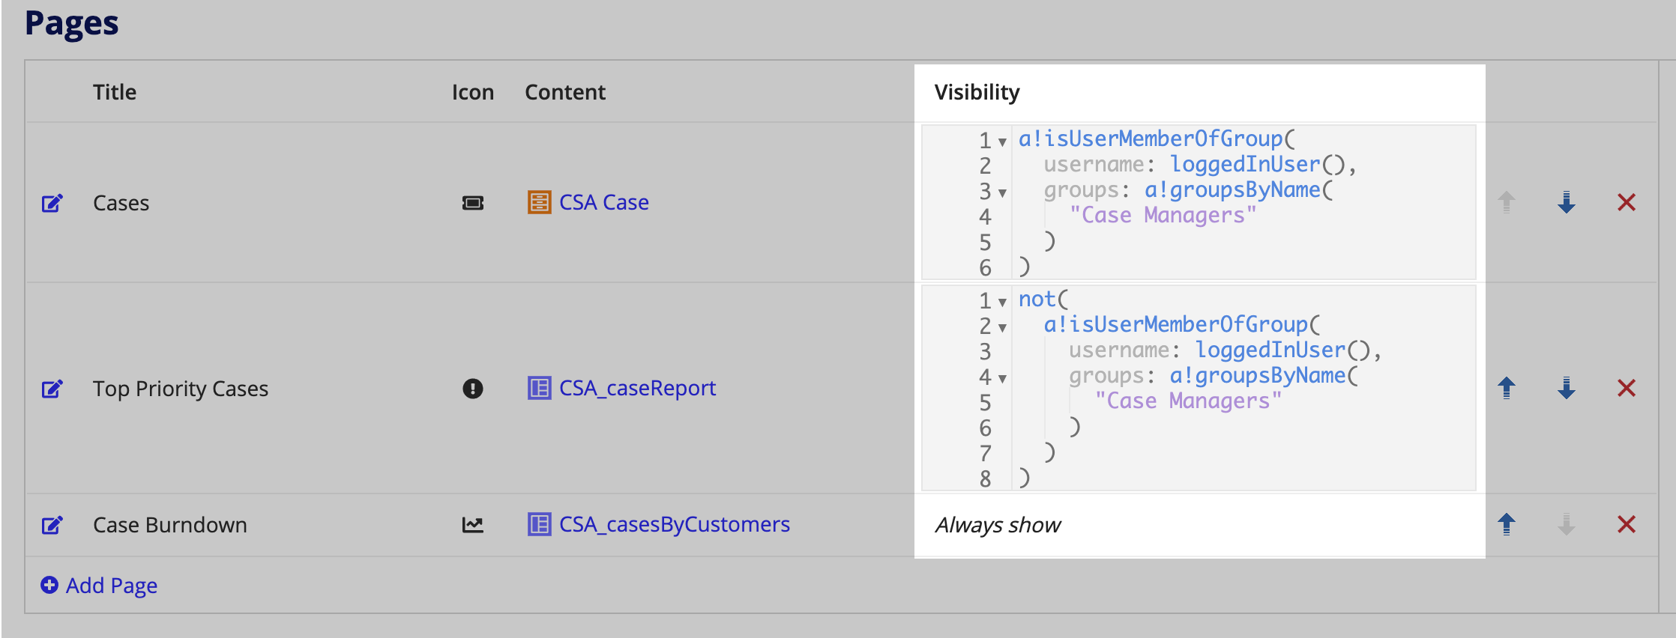Image resolution: width=1676 pixels, height=638 pixels.
Task: Click the Case Burndown title text
Action: [x=170, y=525]
